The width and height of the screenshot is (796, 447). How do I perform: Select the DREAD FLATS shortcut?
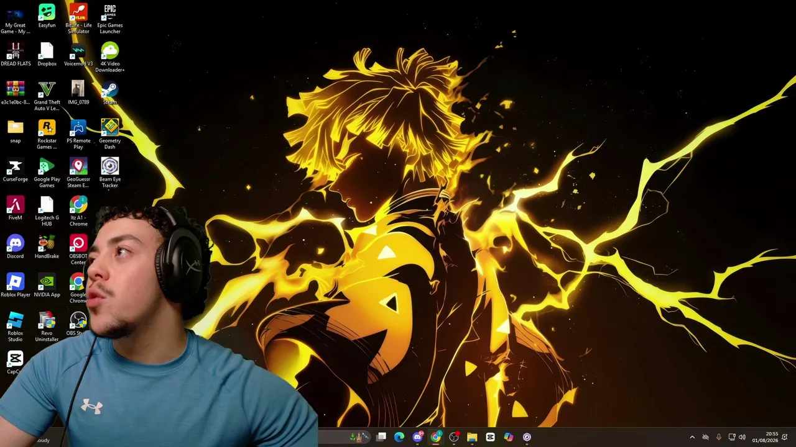[x=15, y=55]
